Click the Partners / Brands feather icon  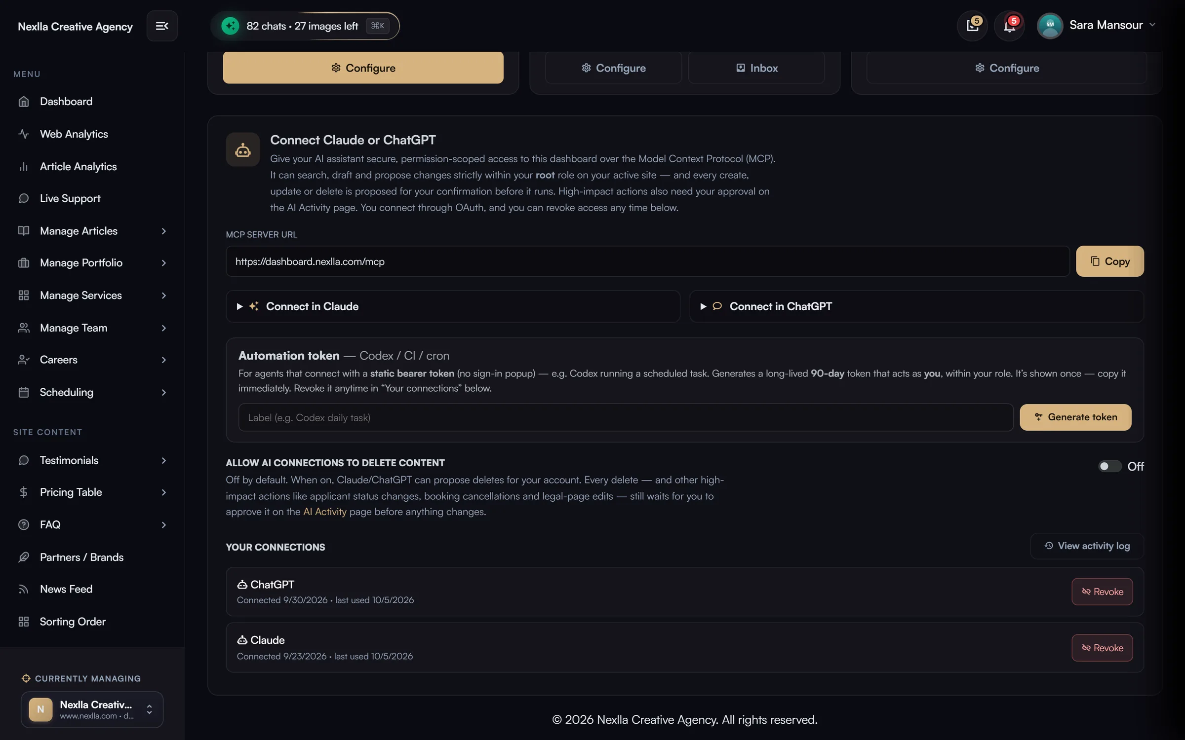coord(24,557)
